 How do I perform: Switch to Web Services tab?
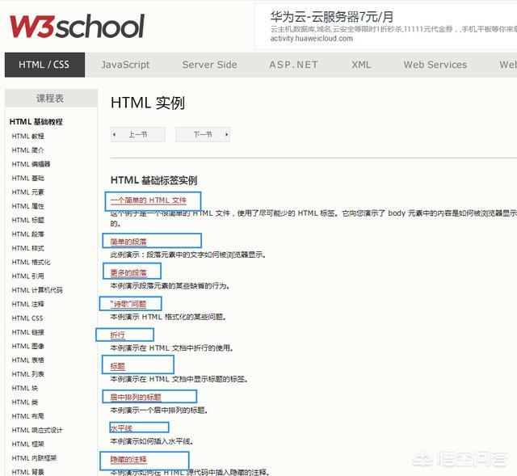pos(435,65)
